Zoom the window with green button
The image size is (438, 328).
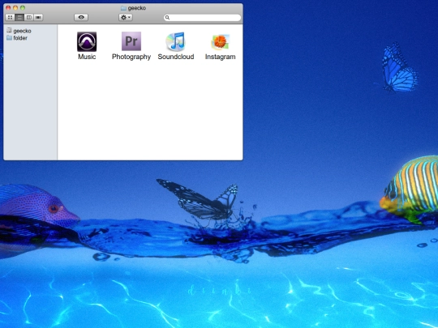click(23, 8)
